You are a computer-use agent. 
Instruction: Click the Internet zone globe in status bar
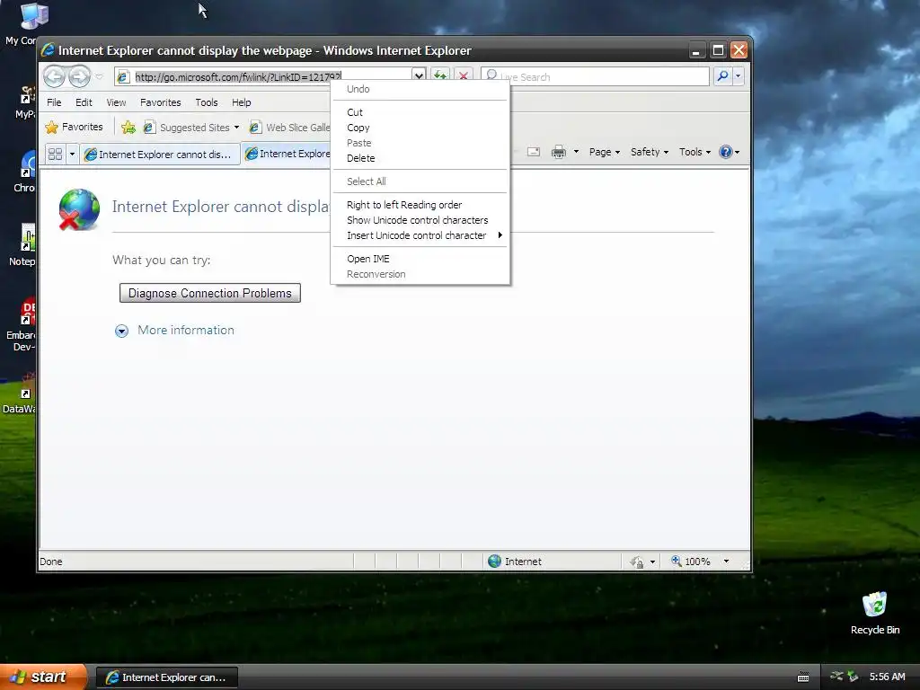(x=495, y=562)
